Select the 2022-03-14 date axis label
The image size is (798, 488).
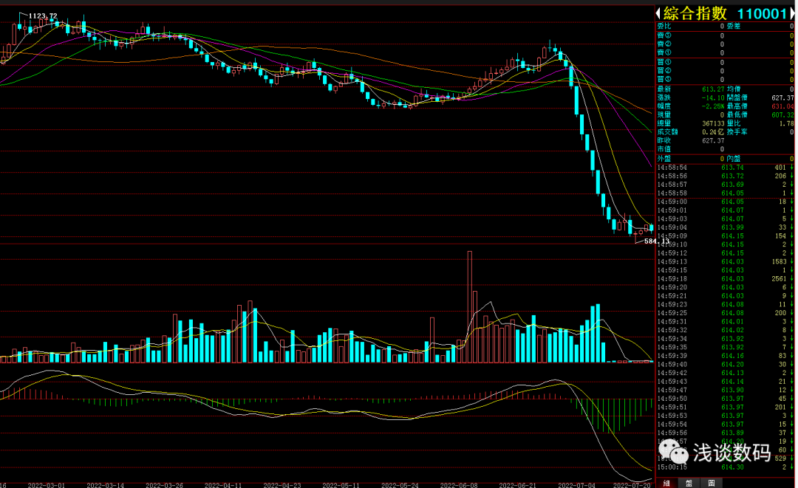tap(106, 485)
